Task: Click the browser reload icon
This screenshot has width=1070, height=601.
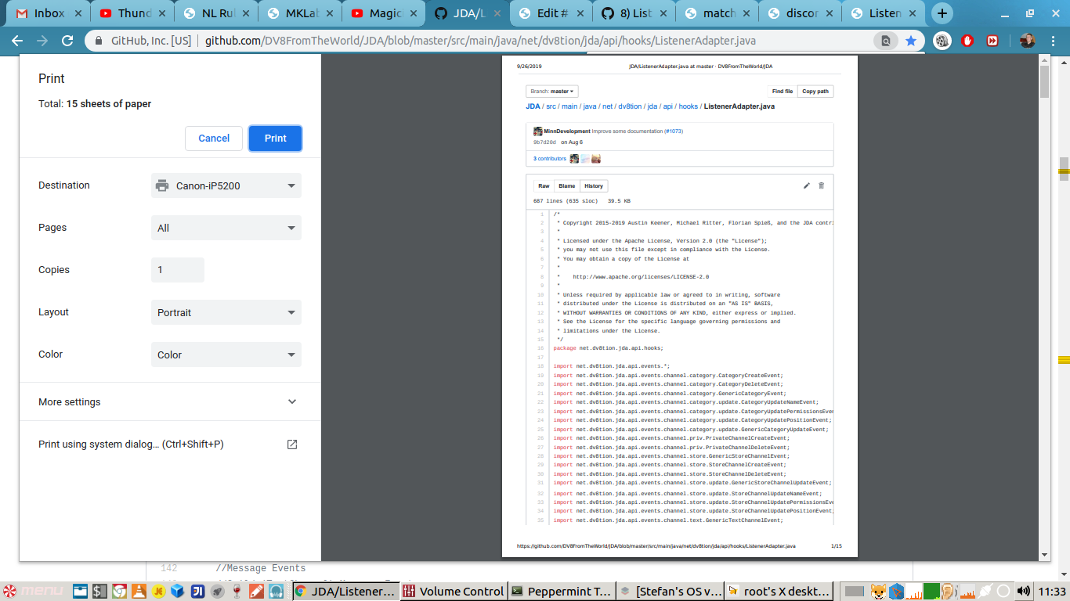Action: [67, 41]
